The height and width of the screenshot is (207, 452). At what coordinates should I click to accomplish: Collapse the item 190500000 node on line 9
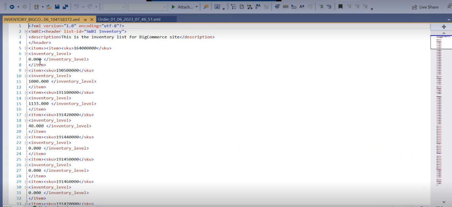[x=26, y=70]
